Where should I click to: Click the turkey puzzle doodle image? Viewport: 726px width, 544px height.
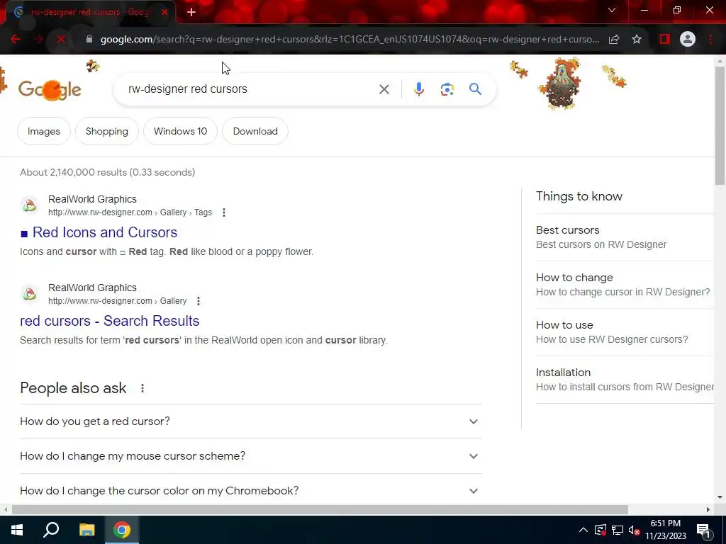click(560, 84)
